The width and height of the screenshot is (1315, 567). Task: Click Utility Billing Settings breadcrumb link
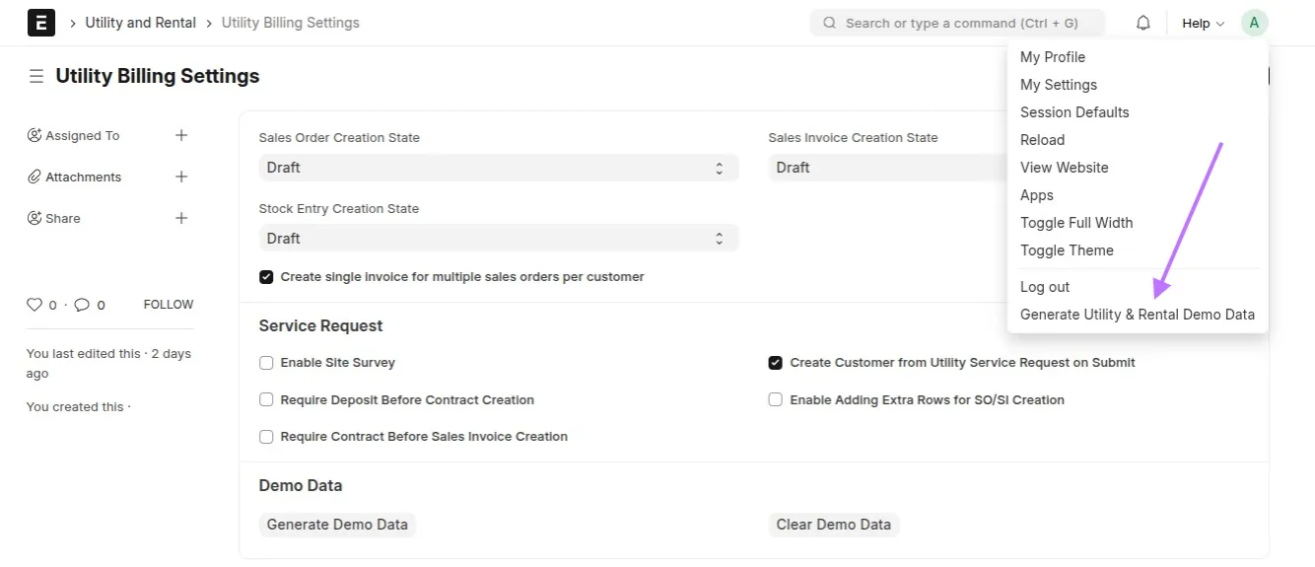click(x=291, y=23)
